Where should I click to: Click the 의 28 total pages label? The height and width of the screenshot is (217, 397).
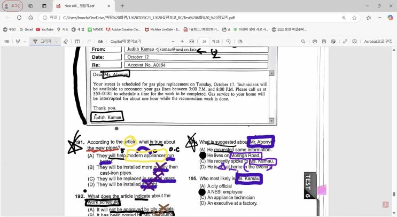pyautogui.click(x=215, y=41)
